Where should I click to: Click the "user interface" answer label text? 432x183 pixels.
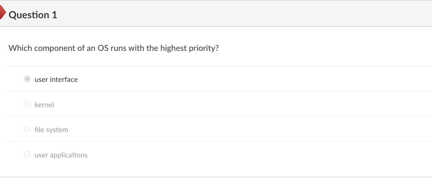coord(56,79)
